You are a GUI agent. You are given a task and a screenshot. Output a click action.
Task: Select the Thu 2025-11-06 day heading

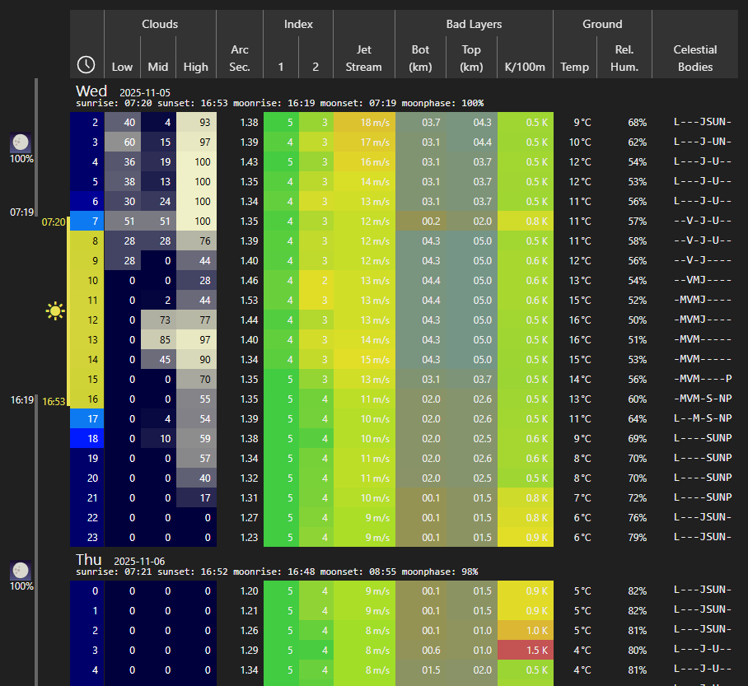[x=120, y=559]
